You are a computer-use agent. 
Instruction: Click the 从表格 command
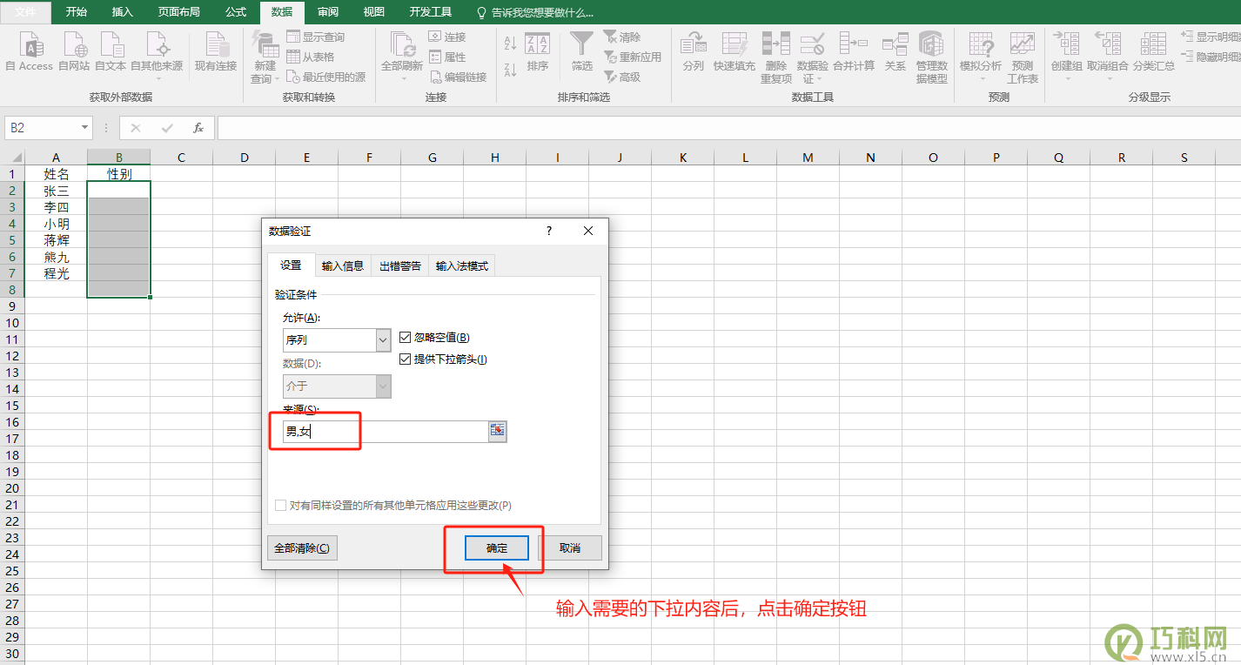(x=310, y=57)
